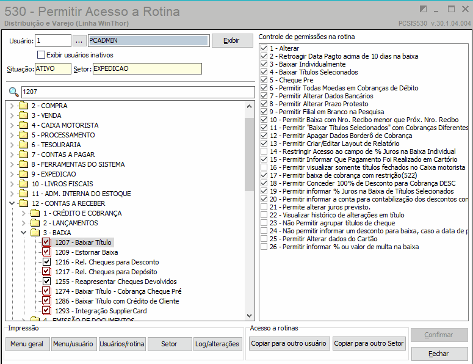This screenshot has height=364, width=473.
Task: Click the Setor print button
Action: pos(169,344)
